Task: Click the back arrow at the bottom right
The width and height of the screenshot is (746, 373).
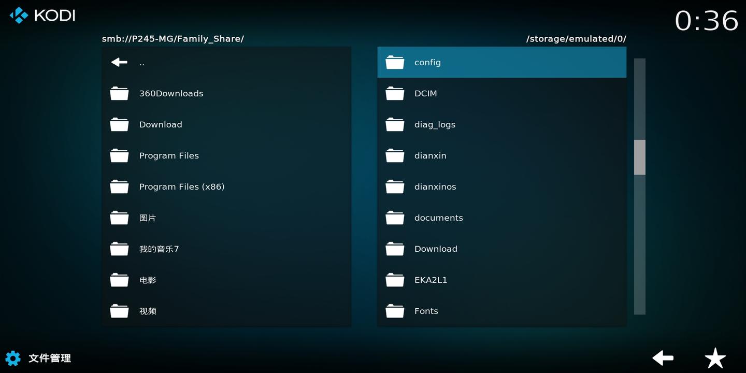Action: (x=663, y=358)
